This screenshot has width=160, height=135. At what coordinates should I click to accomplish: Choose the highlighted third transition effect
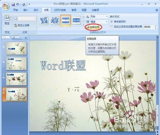[x=66, y=20]
